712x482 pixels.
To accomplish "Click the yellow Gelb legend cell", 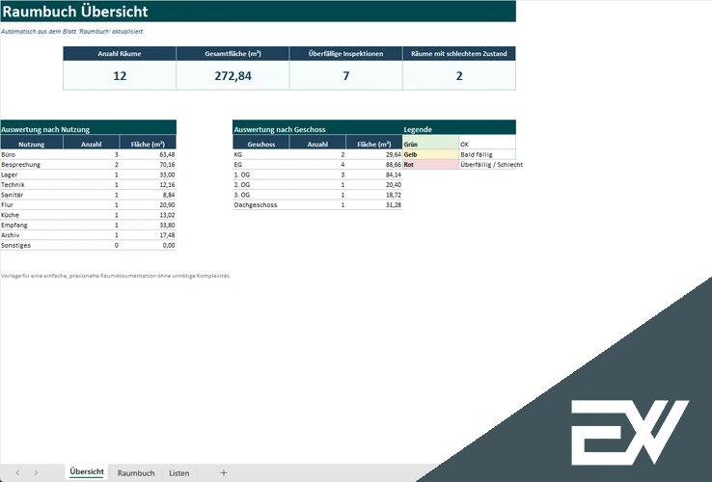I will pyautogui.click(x=430, y=154).
